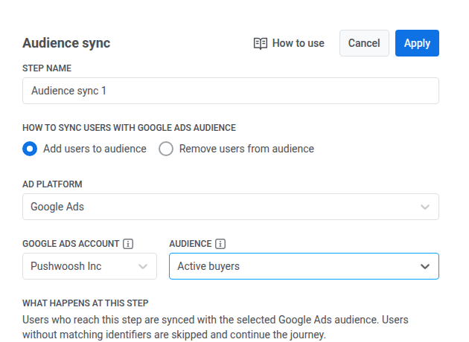Click the Cancel button

click(x=364, y=43)
